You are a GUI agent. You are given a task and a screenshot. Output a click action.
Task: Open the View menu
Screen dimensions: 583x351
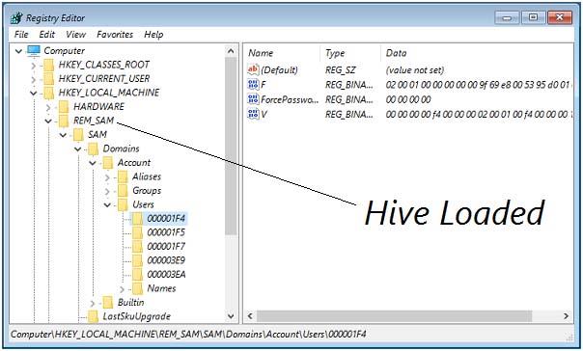point(75,35)
